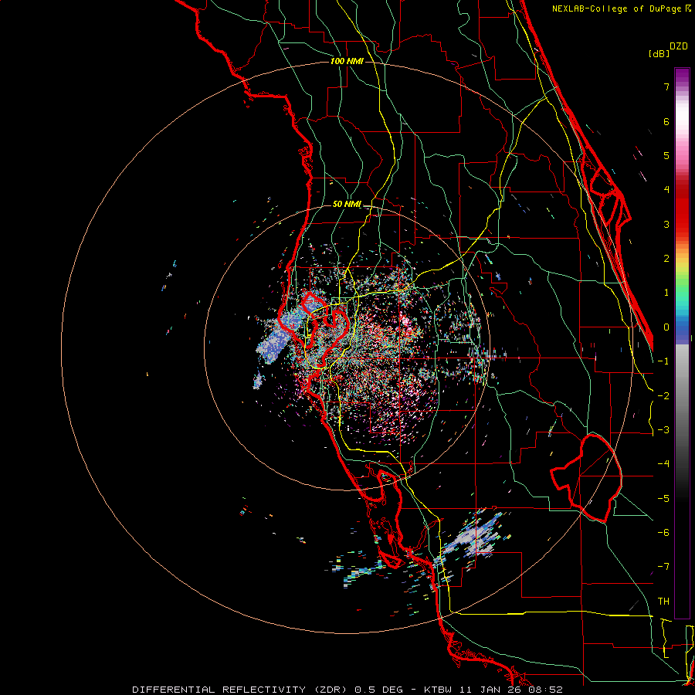This screenshot has width=695, height=695.
Task: Click the 08:52 timestamp
Action: pos(544,690)
